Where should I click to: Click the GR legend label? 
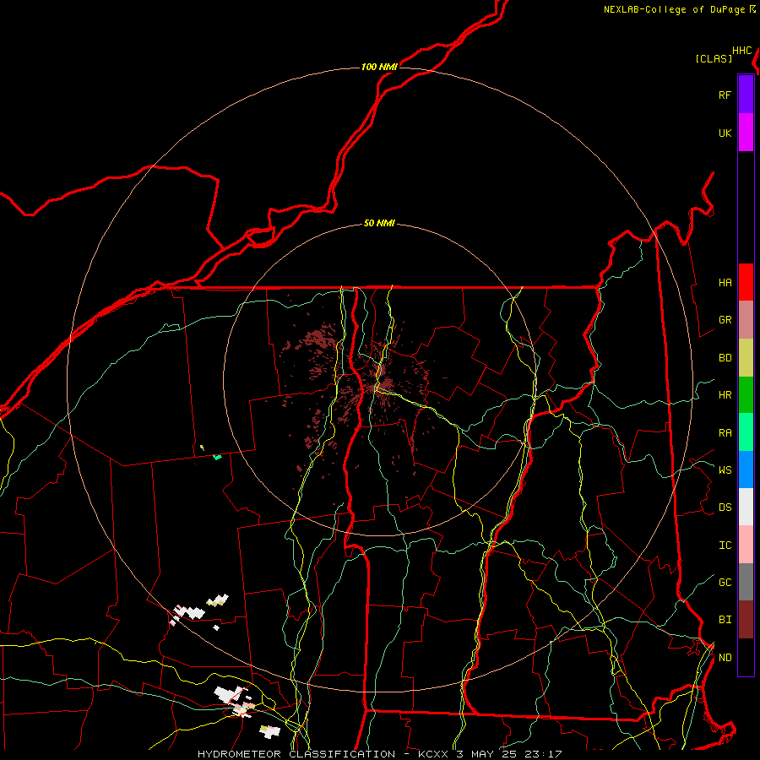[x=725, y=320]
